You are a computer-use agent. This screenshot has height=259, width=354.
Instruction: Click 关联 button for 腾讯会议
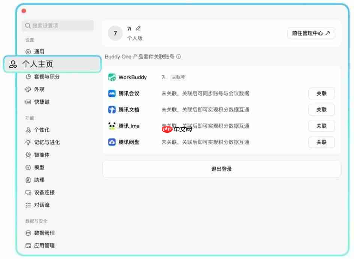(321, 94)
